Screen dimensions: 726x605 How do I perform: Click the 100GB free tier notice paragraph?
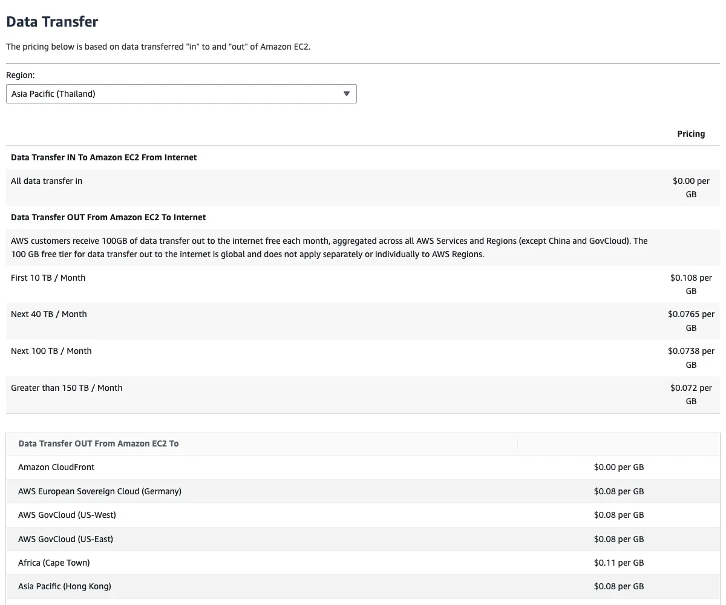(329, 247)
